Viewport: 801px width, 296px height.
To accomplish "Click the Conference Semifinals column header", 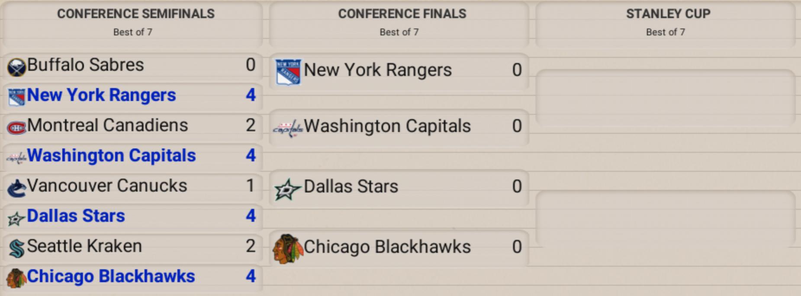I will [135, 14].
